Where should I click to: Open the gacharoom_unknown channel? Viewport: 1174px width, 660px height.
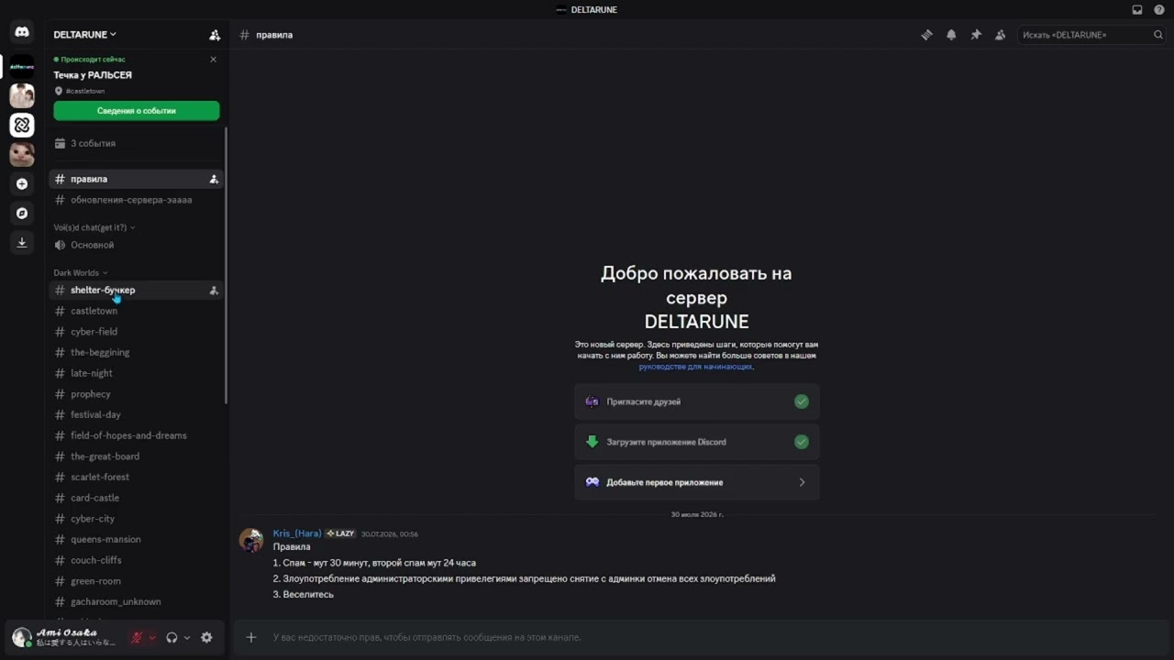(137, 602)
